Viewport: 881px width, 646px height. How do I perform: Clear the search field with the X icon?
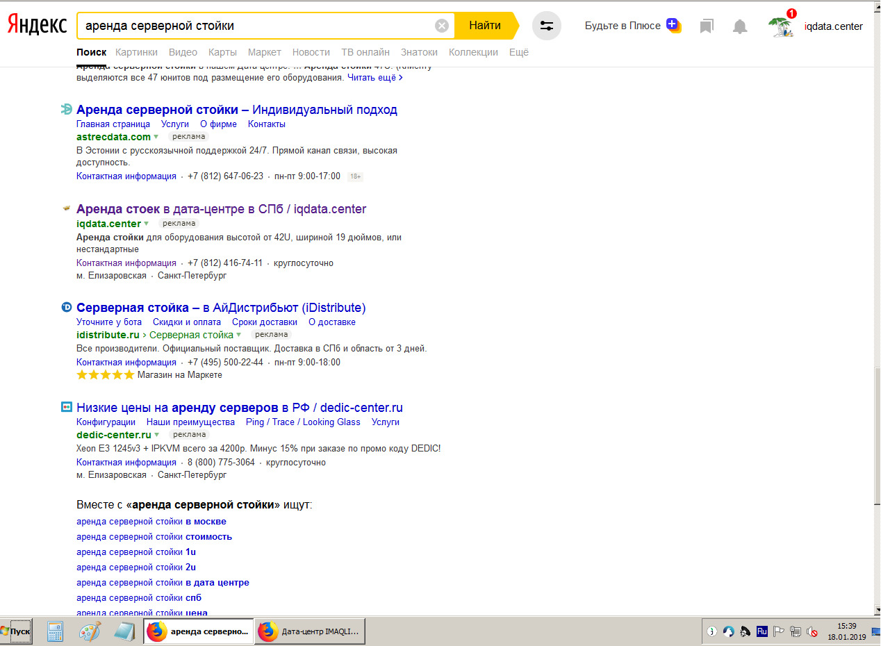(442, 26)
